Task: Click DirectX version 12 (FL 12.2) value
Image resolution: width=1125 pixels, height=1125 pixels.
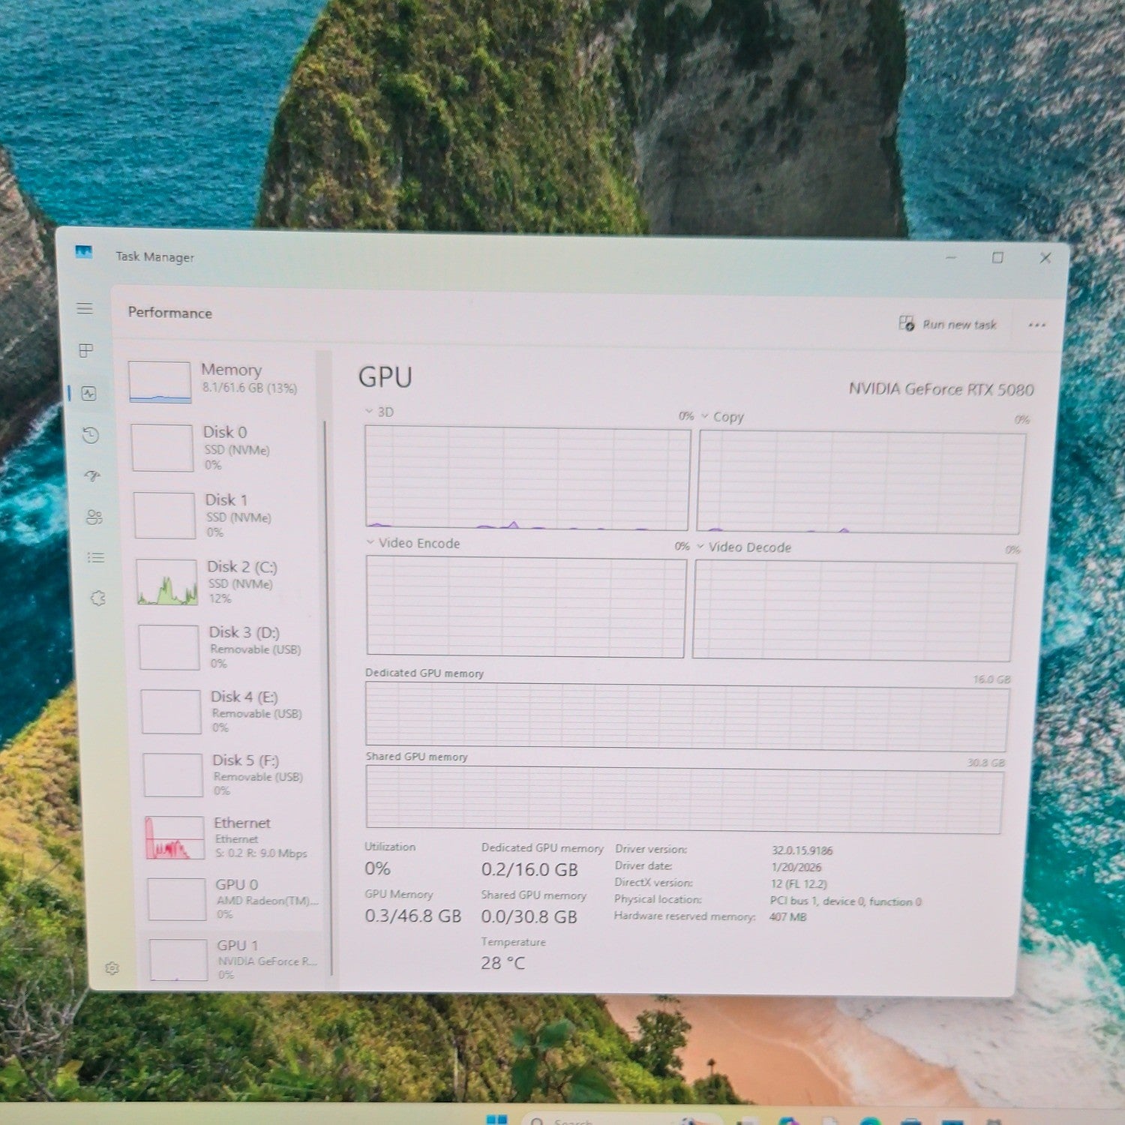Action: pos(798,884)
